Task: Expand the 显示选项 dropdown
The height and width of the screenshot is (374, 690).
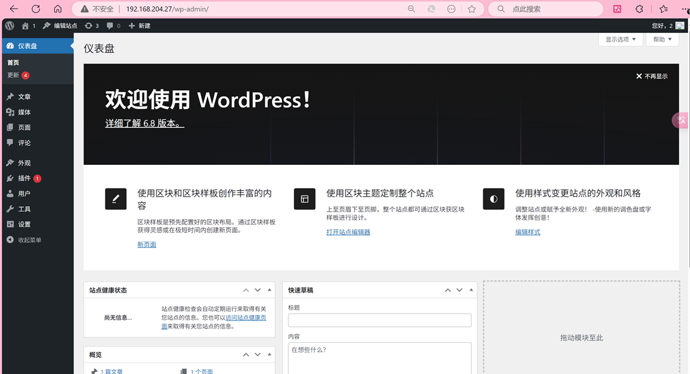Action: pyautogui.click(x=620, y=39)
